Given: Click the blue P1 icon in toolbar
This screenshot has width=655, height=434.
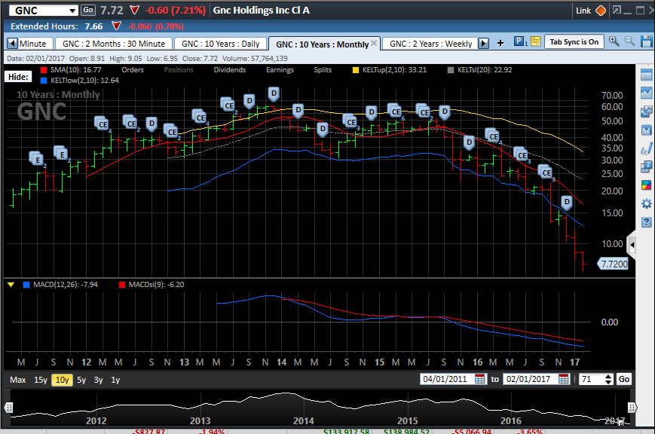Looking at the screenshot, I should (519, 41).
